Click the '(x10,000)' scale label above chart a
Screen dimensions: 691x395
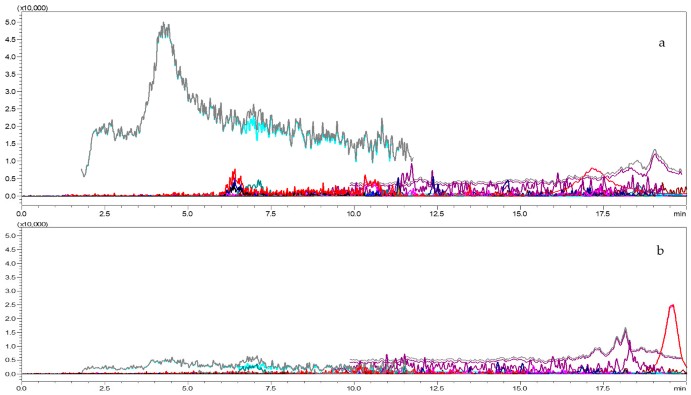(x=33, y=8)
